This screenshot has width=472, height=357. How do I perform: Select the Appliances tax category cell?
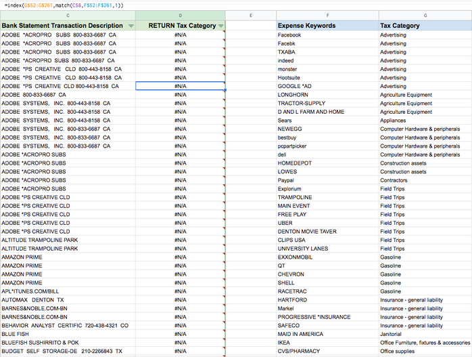[425, 121]
